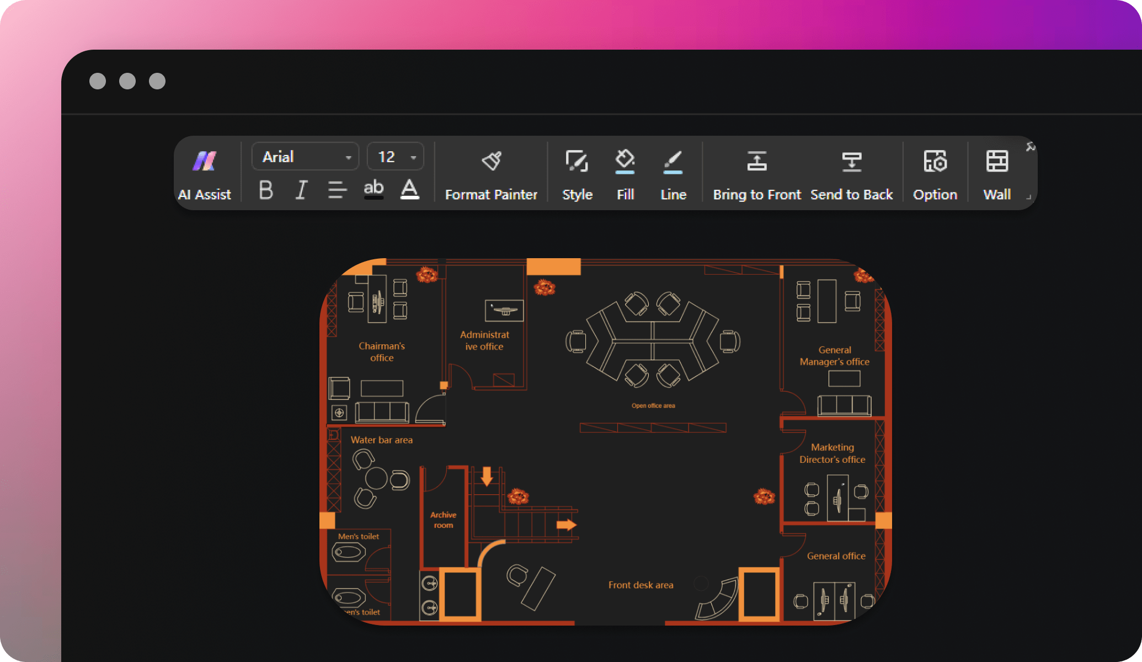Bring the selected shape to front
The image size is (1142, 662).
click(x=757, y=174)
